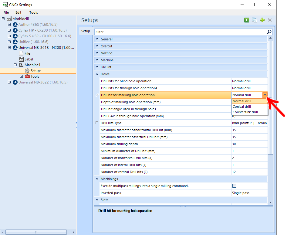Click the gray X delete setup icon
The image size is (287, 235).
270,20
